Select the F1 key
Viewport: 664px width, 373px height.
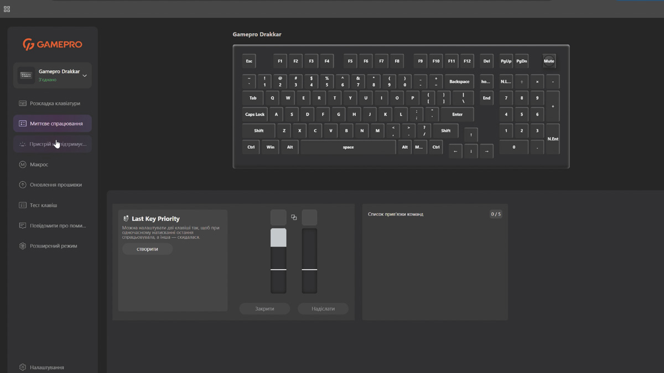pos(280,61)
